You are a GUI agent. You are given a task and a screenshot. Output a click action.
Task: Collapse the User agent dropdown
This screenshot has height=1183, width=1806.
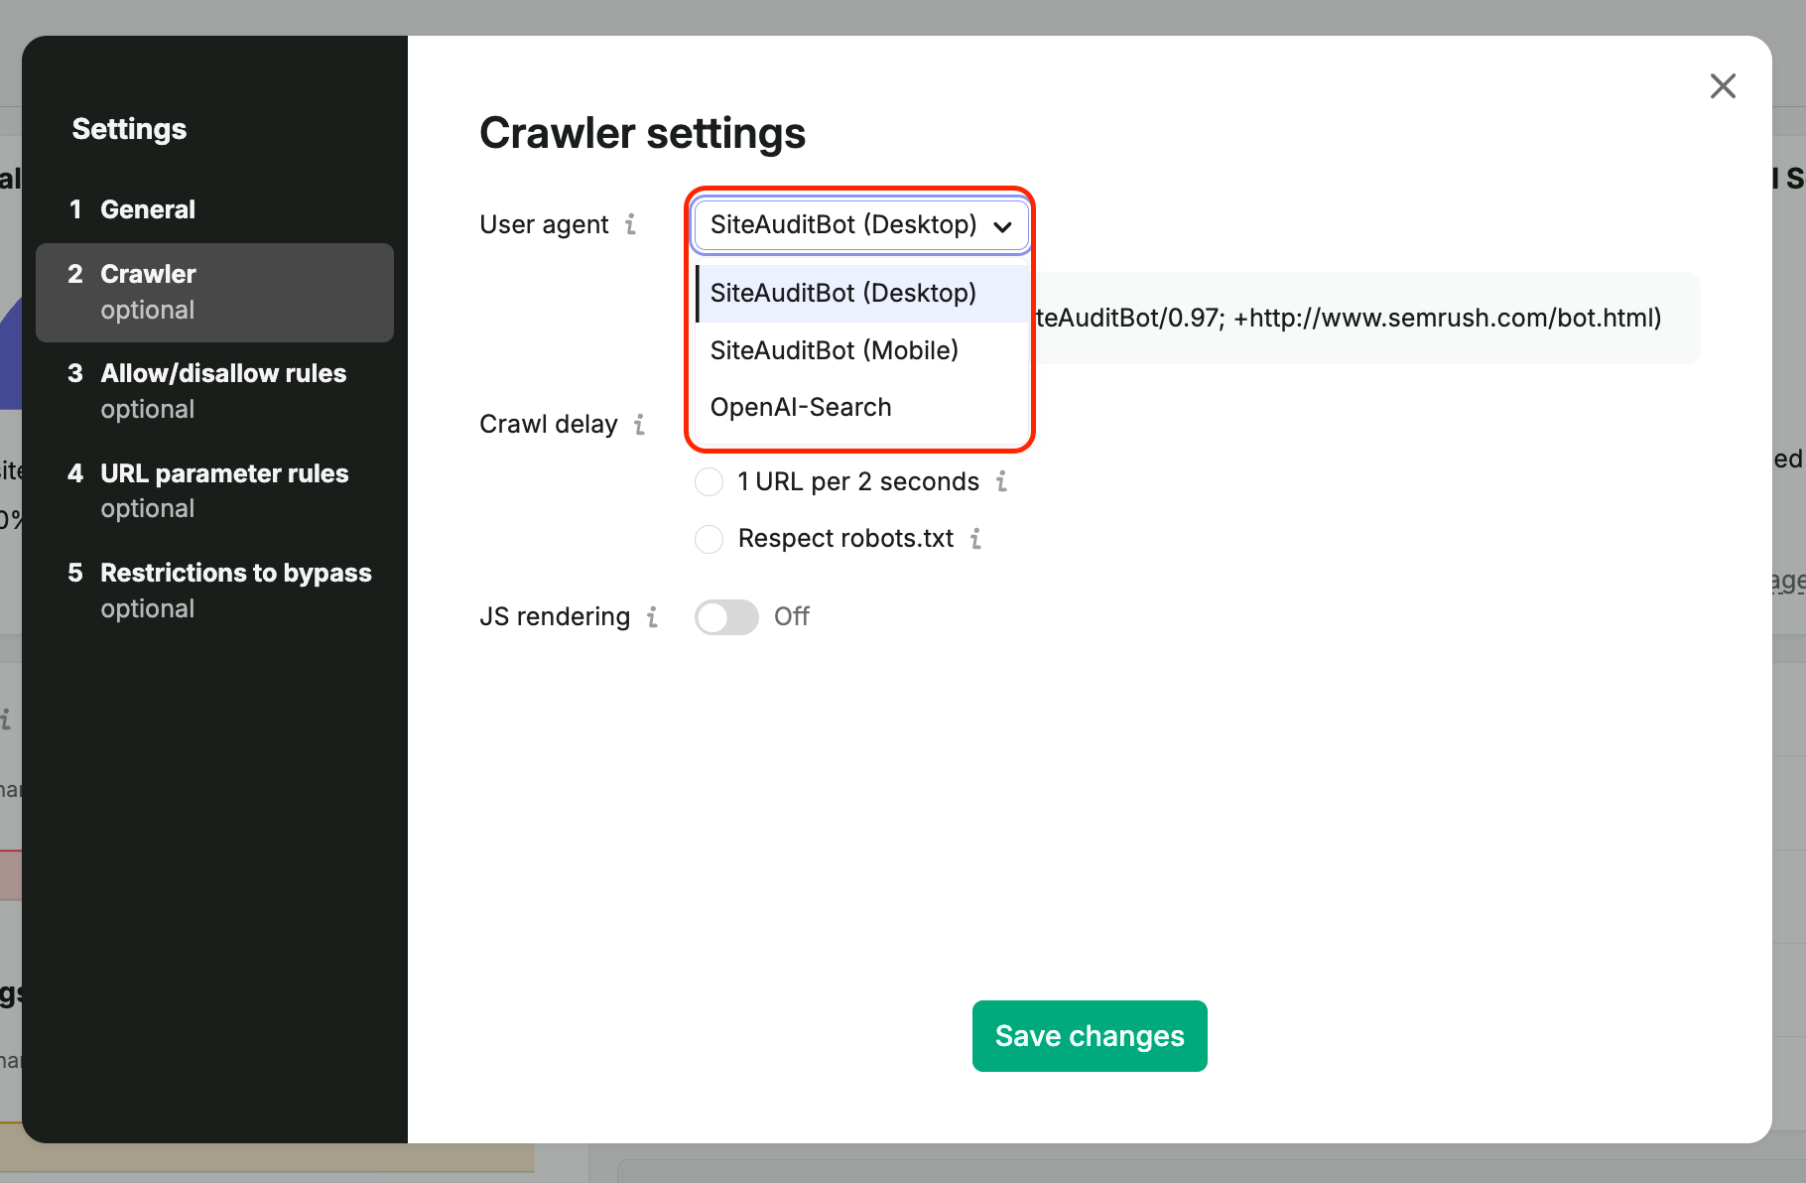[x=860, y=225]
